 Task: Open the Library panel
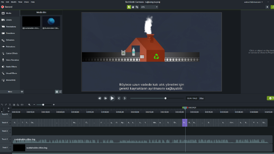tap(9, 20)
